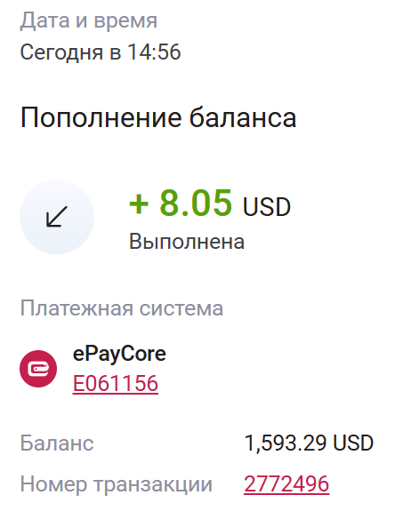This screenshot has width=395, height=527.
Task: Click the ePayCore payment system name
Action: click(119, 355)
